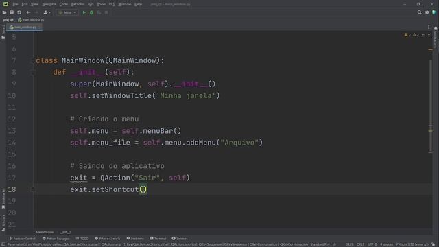Open Search Everywhere magnifier icon
The height and width of the screenshot is (247, 439).
419,12
